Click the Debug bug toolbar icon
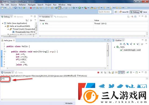This screenshot has height=105, width=149. [74, 8]
